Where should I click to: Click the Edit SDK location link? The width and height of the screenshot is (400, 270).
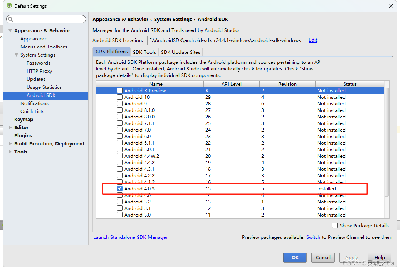click(x=313, y=40)
